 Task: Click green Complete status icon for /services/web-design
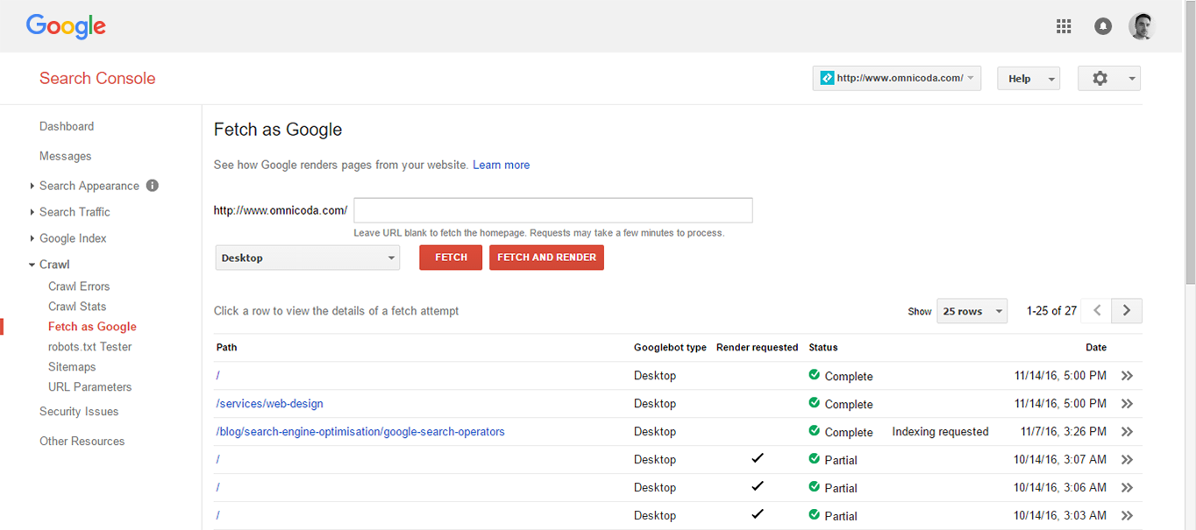[815, 403]
